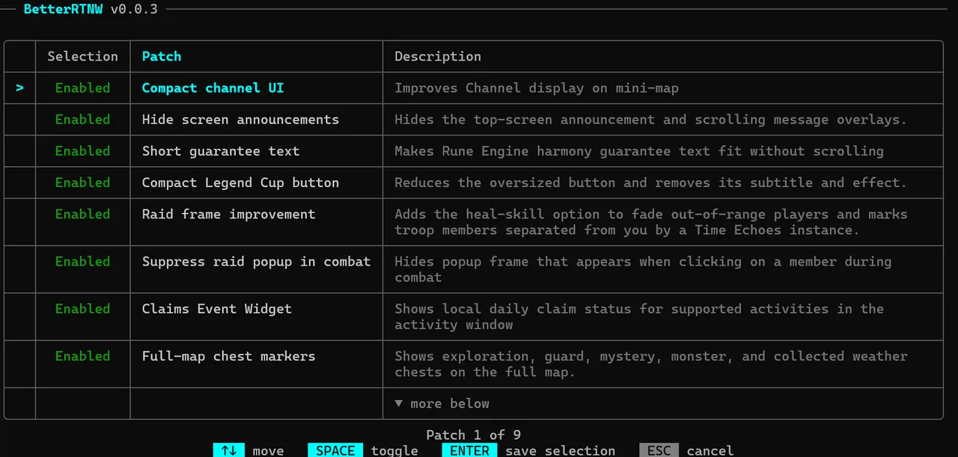Screen dimensions: 958x457
Task: Click description about exploration and weather chests
Action: (650, 364)
